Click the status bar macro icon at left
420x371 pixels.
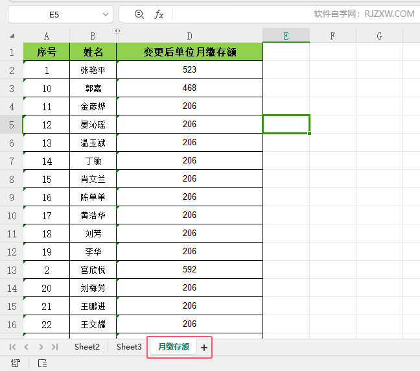point(16,363)
